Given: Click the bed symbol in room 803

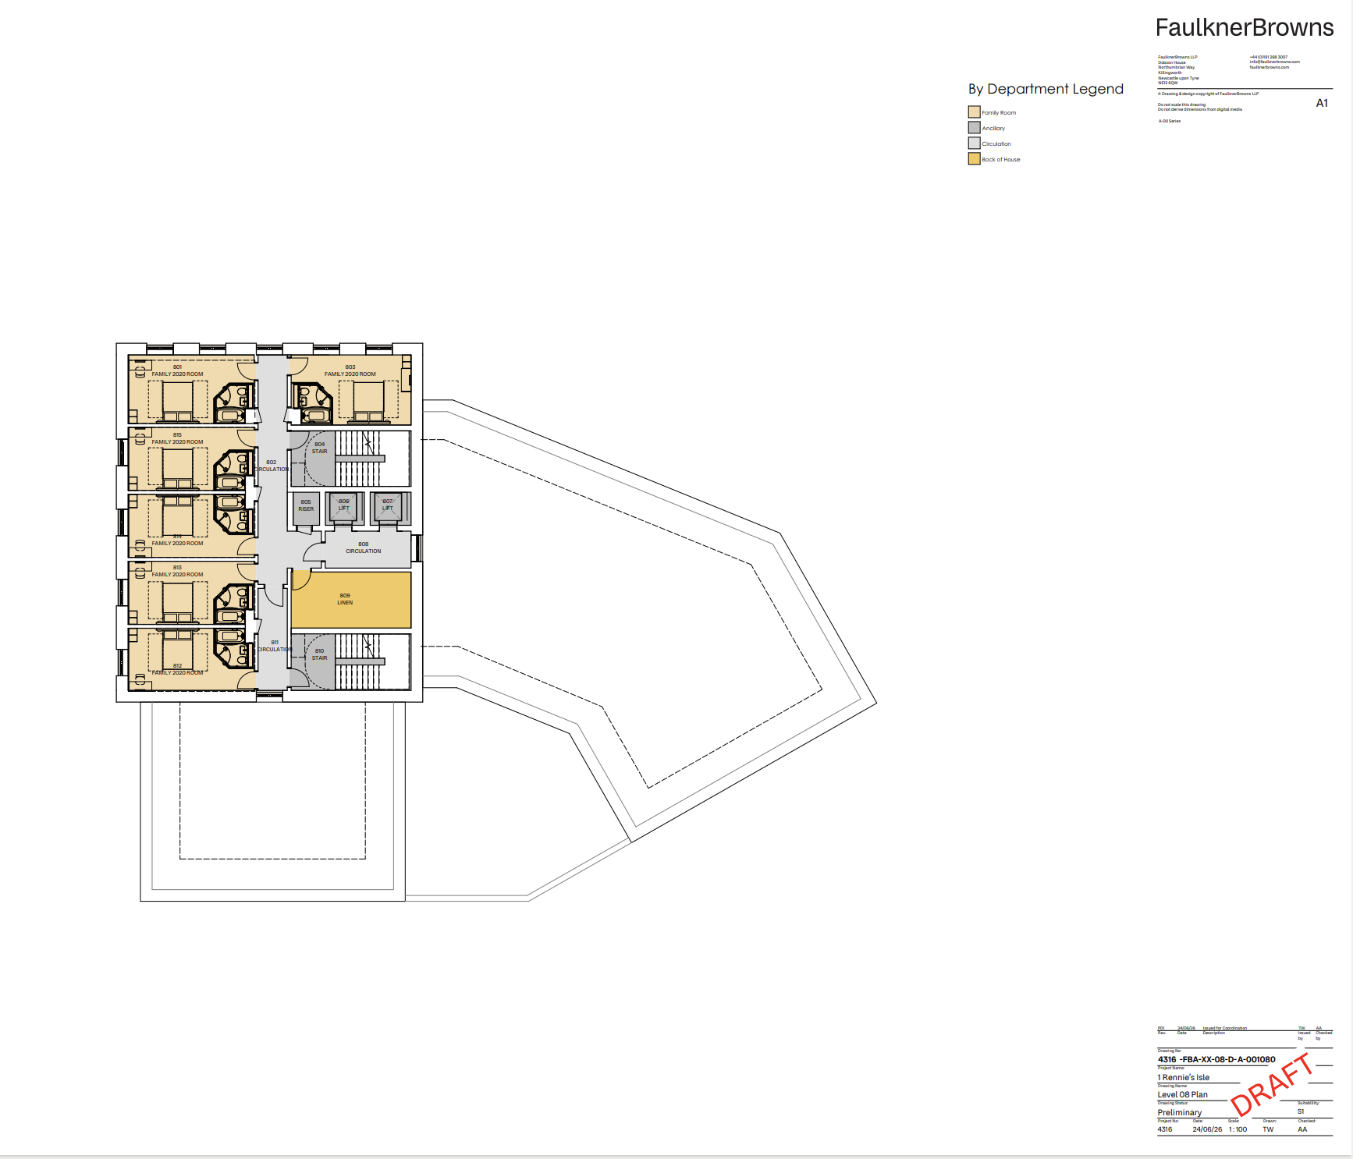Looking at the screenshot, I should tap(368, 402).
